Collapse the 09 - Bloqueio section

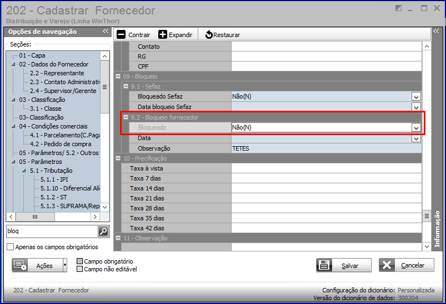[118, 76]
